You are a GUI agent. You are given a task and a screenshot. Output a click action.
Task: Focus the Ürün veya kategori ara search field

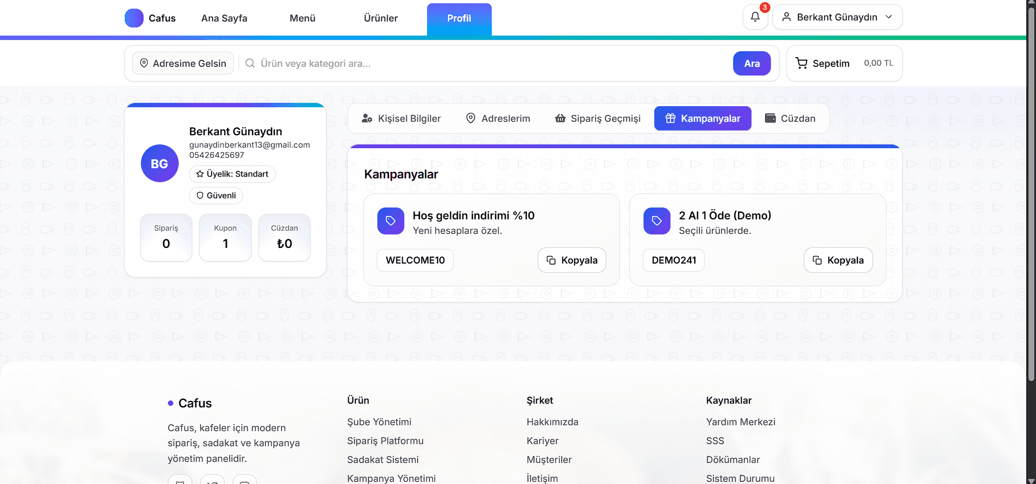click(486, 64)
